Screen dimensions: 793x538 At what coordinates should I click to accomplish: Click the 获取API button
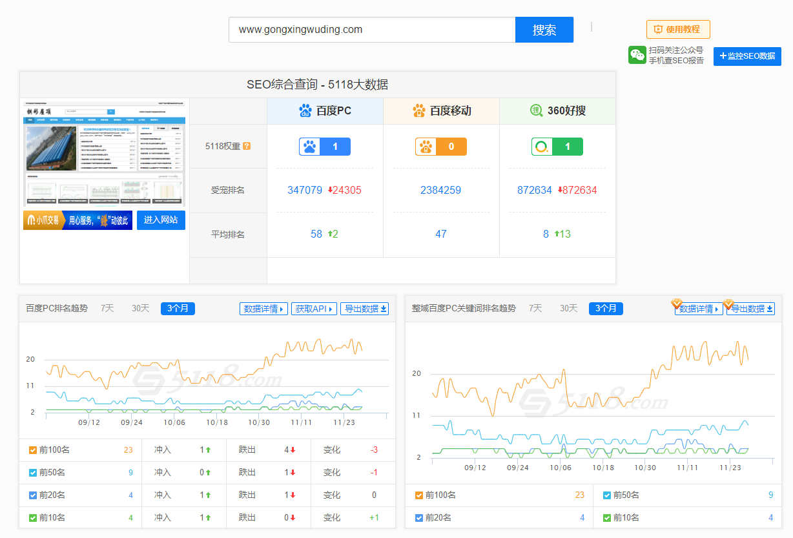(314, 309)
